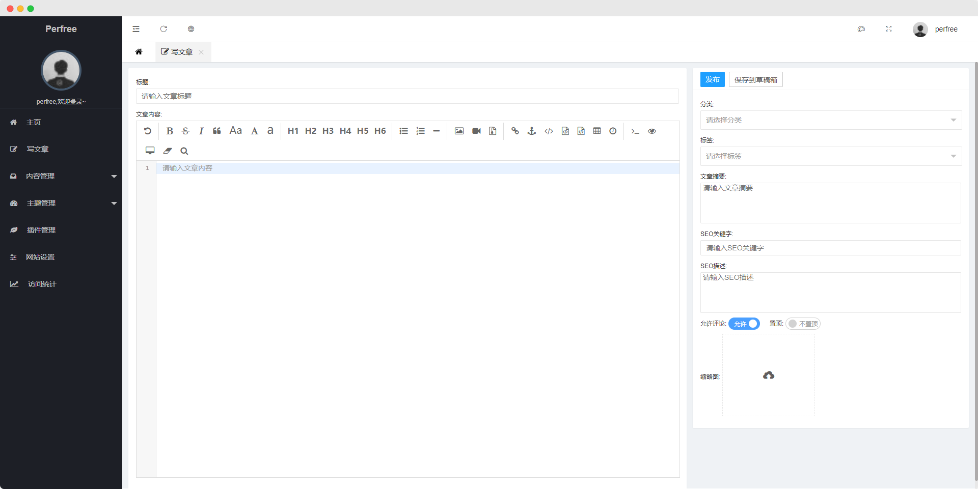Open 写文章 in the sidebar
978x489 pixels.
tap(61, 149)
